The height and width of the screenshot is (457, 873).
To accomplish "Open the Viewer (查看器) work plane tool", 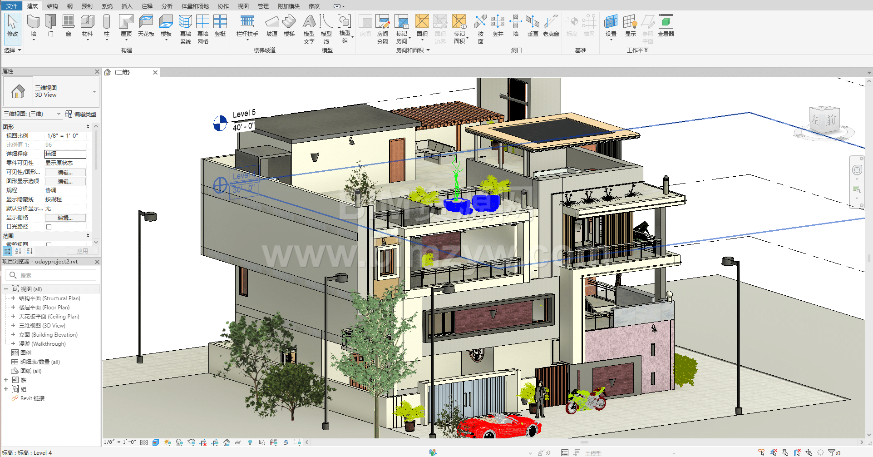I will click(x=666, y=25).
